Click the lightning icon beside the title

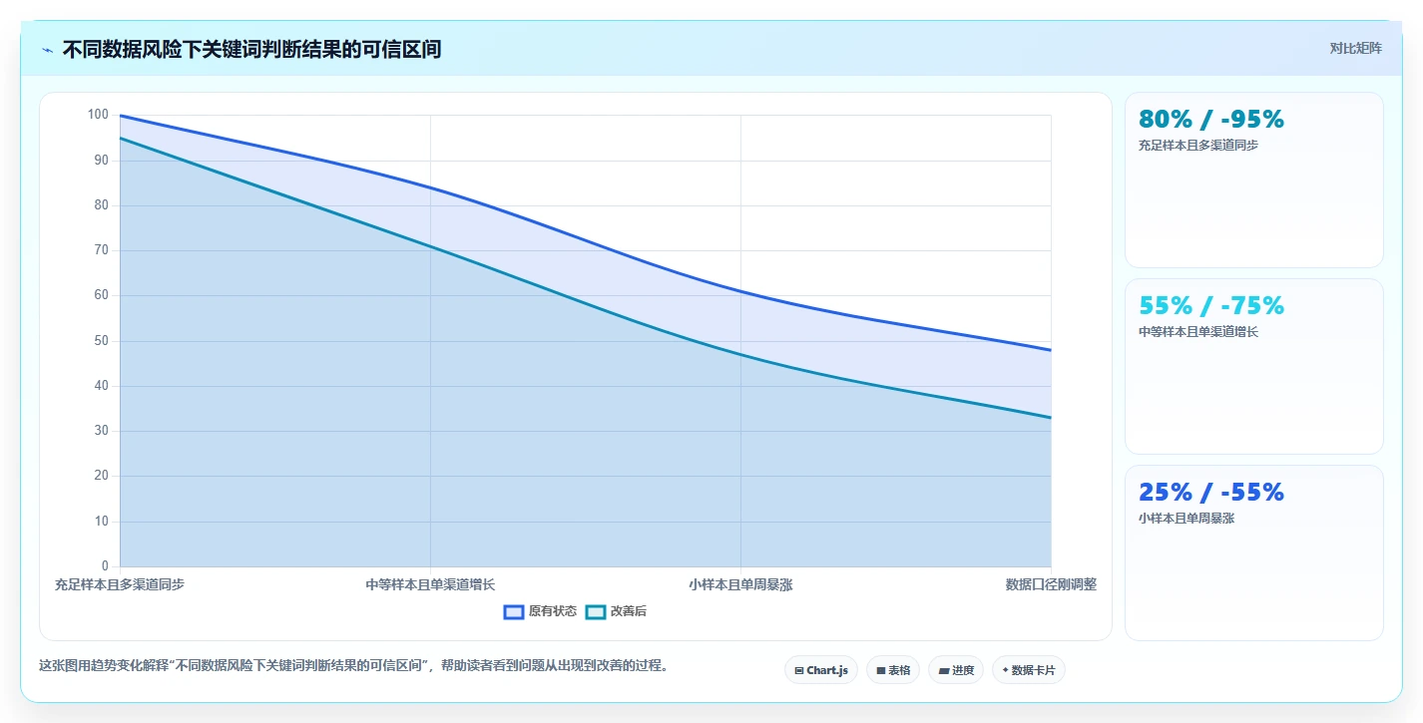47,50
